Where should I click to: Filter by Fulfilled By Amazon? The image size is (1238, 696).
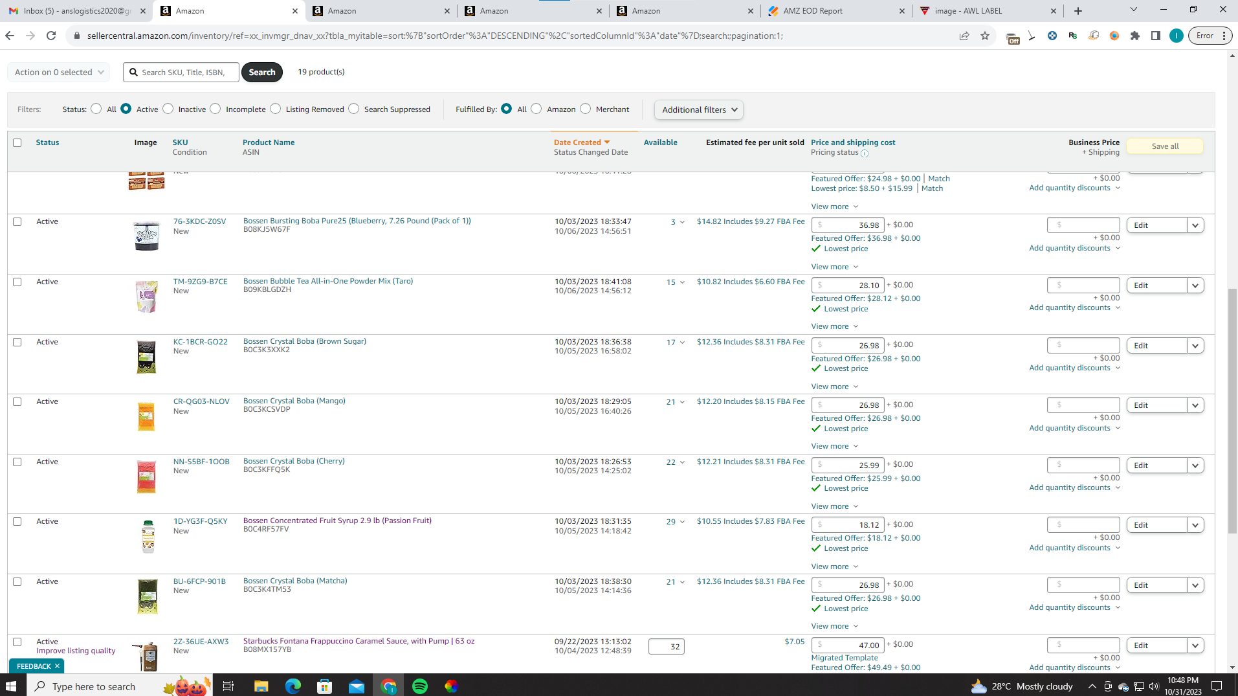pyautogui.click(x=536, y=109)
